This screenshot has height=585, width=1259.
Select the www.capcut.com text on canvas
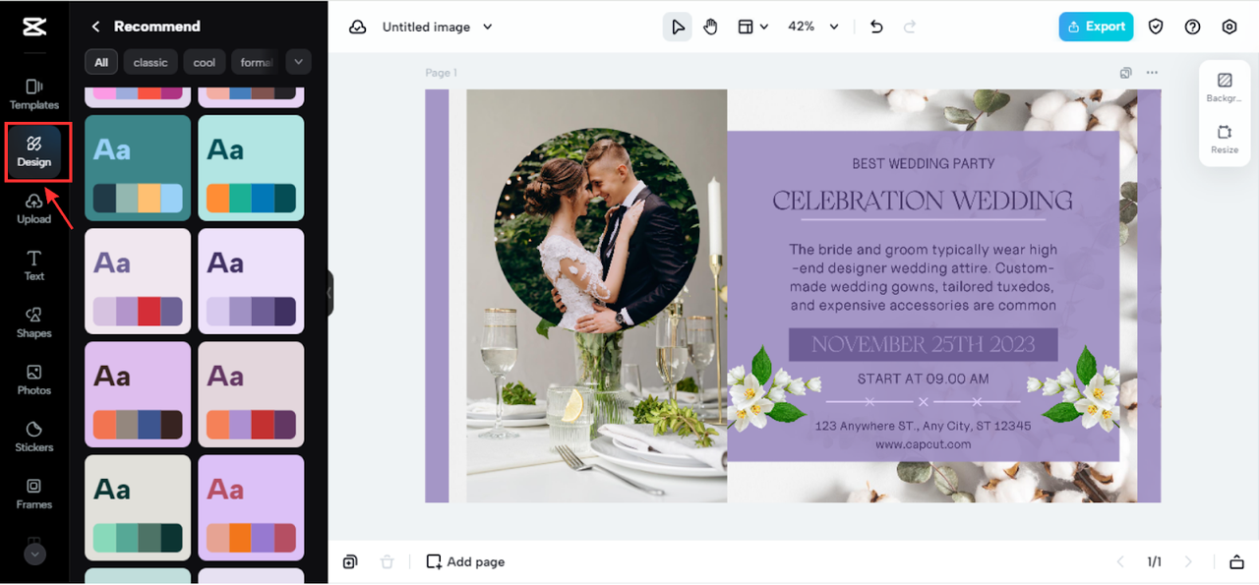point(923,444)
